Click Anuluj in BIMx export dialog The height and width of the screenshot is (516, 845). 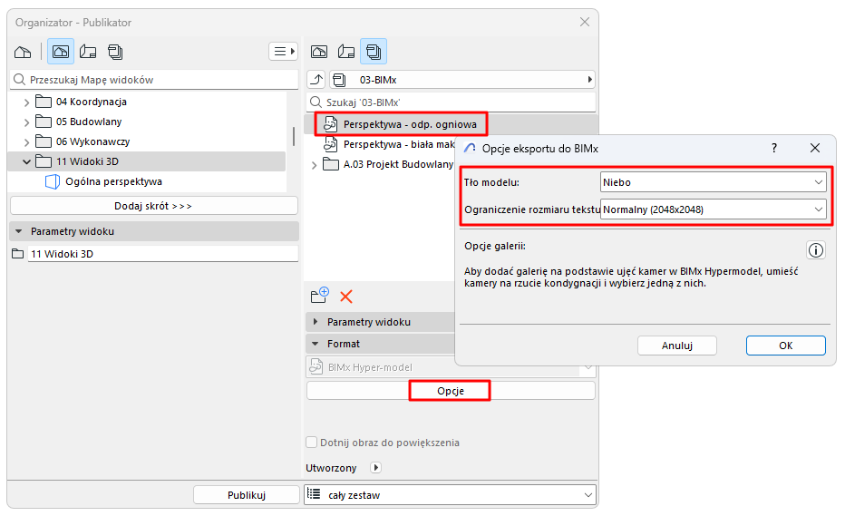click(x=677, y=346)
